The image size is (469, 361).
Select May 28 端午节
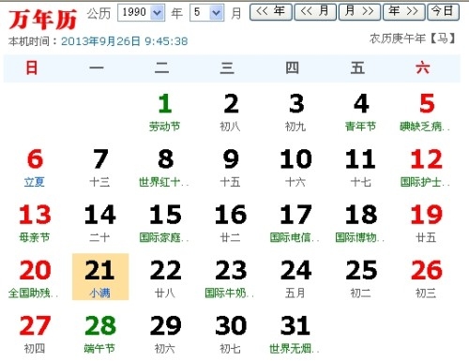tap(100, 335)
